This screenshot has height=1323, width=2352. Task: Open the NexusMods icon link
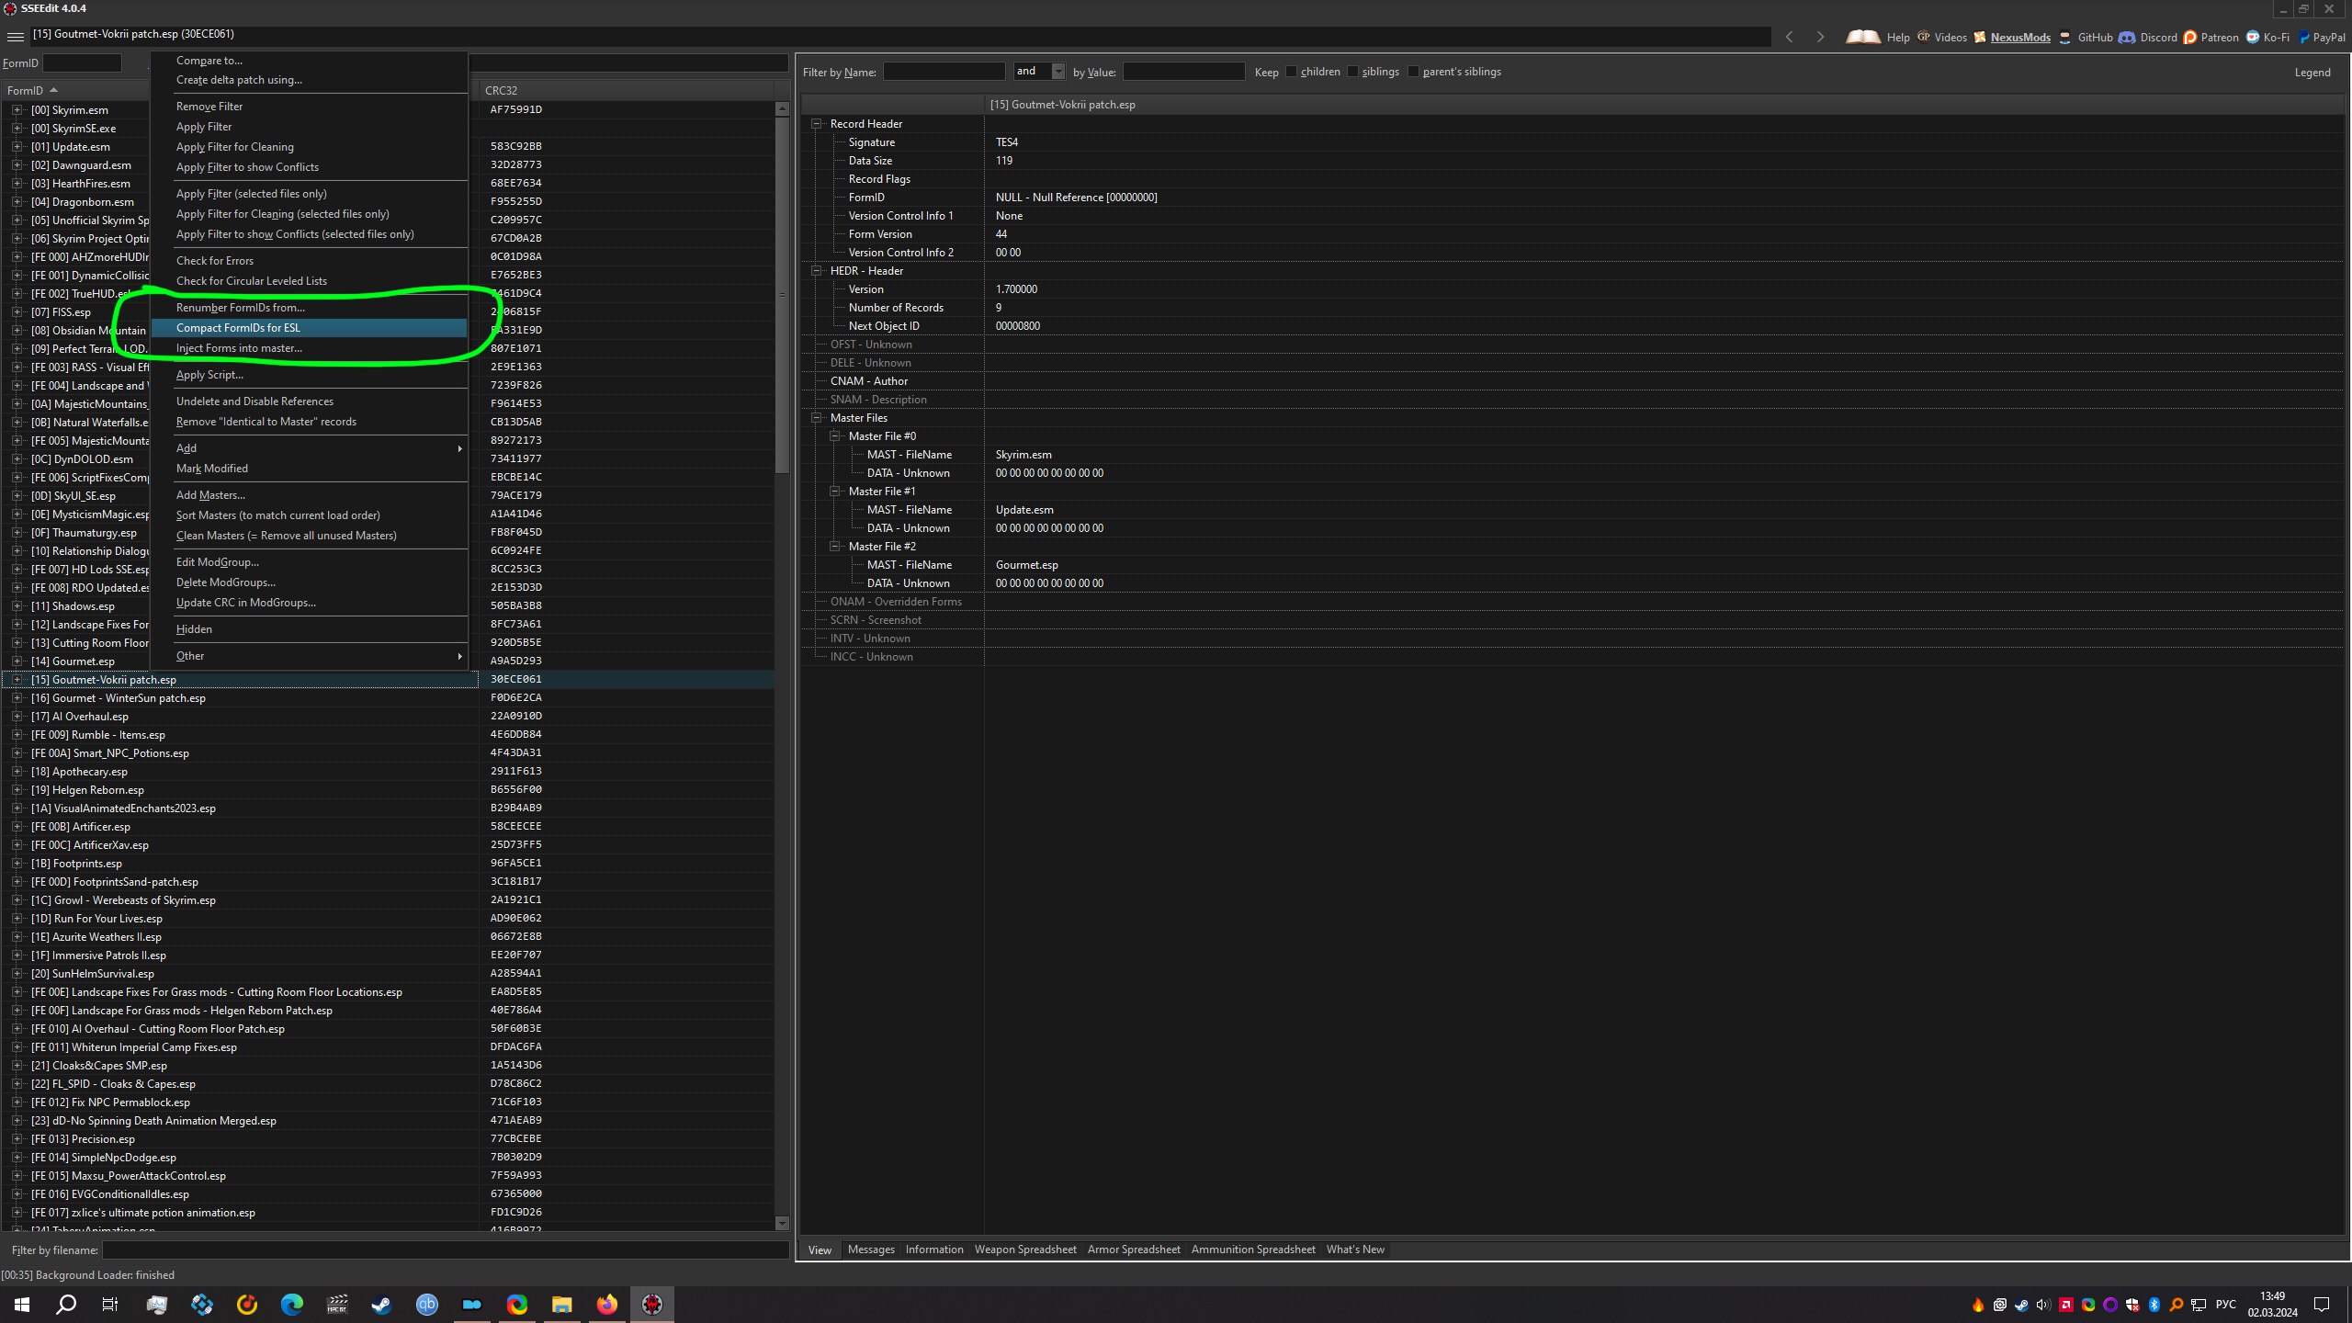point(1980,37)
